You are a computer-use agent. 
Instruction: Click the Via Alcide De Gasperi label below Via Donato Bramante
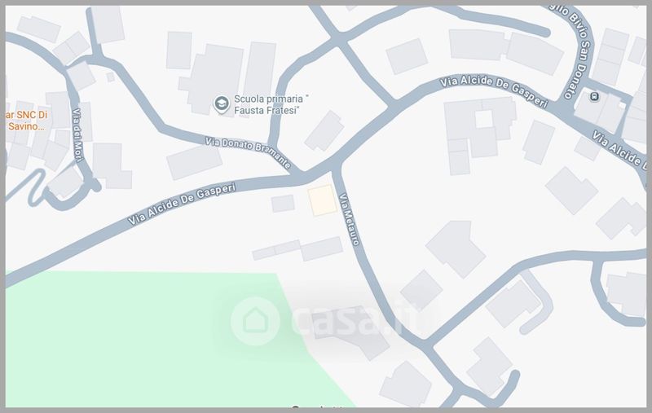point(182,204)
